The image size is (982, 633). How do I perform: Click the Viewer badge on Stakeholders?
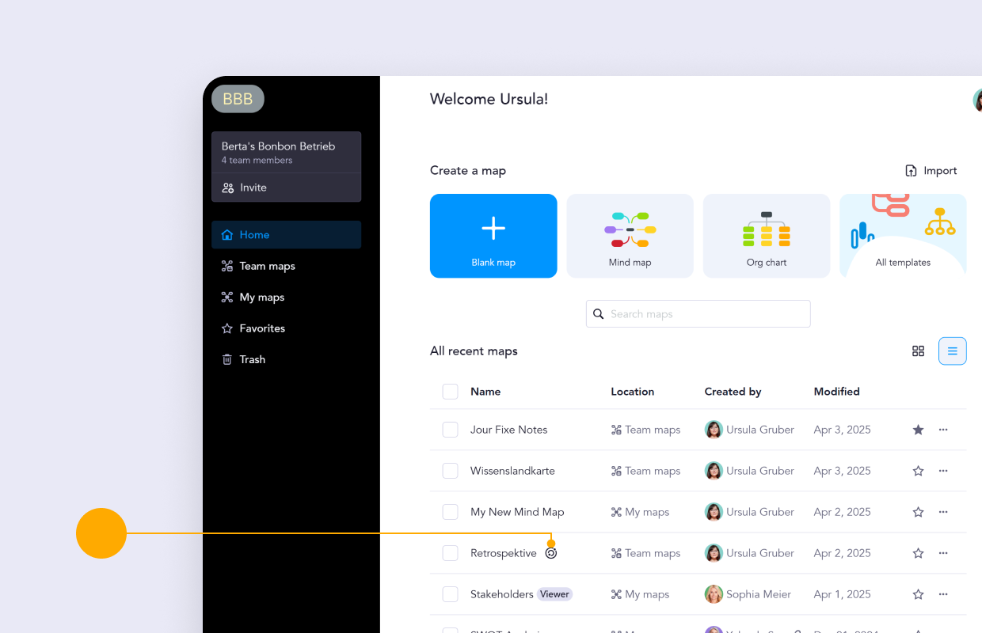(554, 594)
